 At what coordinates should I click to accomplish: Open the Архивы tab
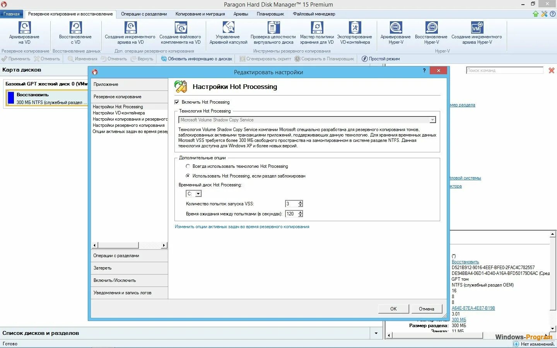pyautogui.click(x=241, y=14)
